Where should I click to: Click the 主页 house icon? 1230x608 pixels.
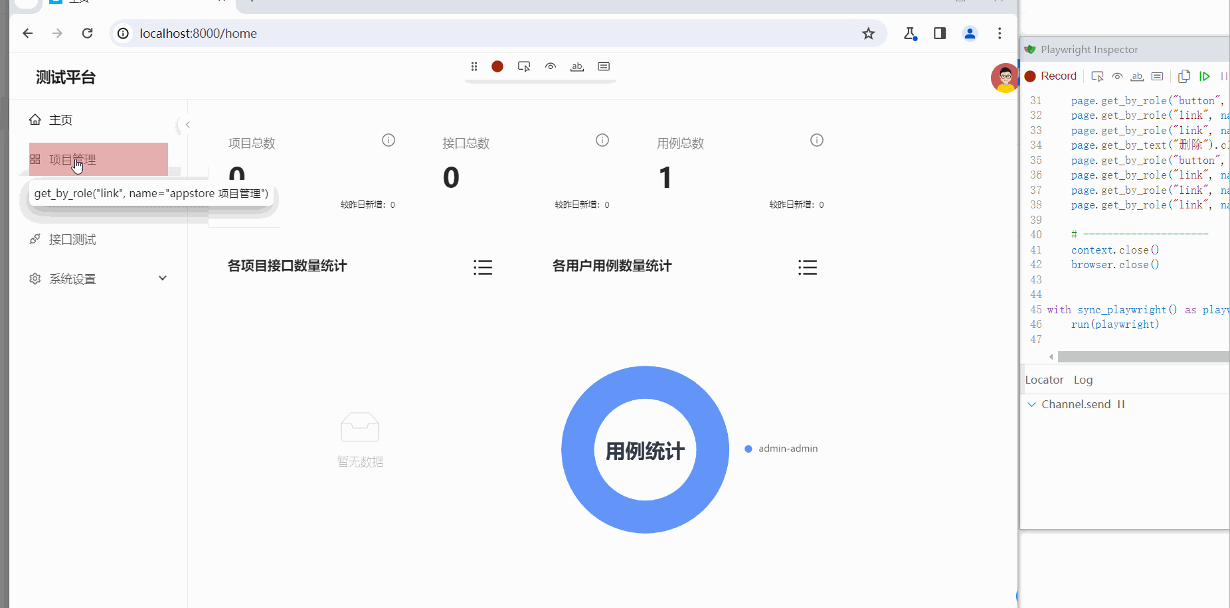pyautogui.click(x=35, y=119)
